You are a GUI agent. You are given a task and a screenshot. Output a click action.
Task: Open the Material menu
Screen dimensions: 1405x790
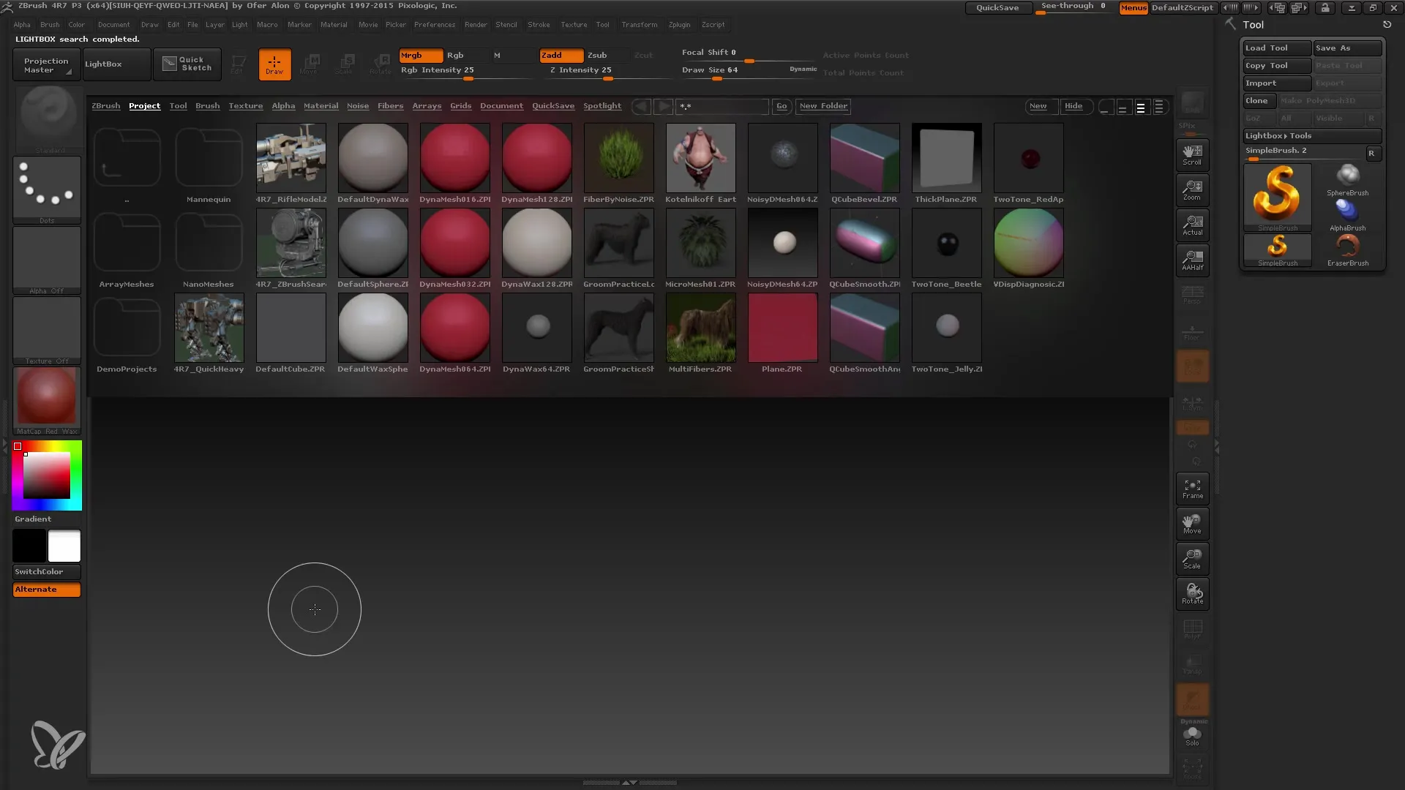click(334, 24)
